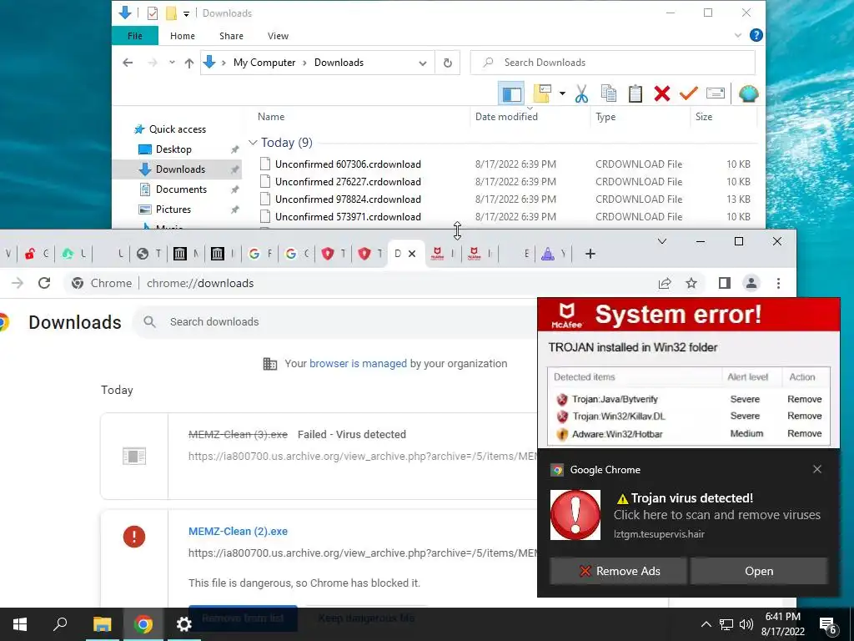Expand the Explorer ribbon chevron
Screen dimensions: 854x641
tap(738, 35)
